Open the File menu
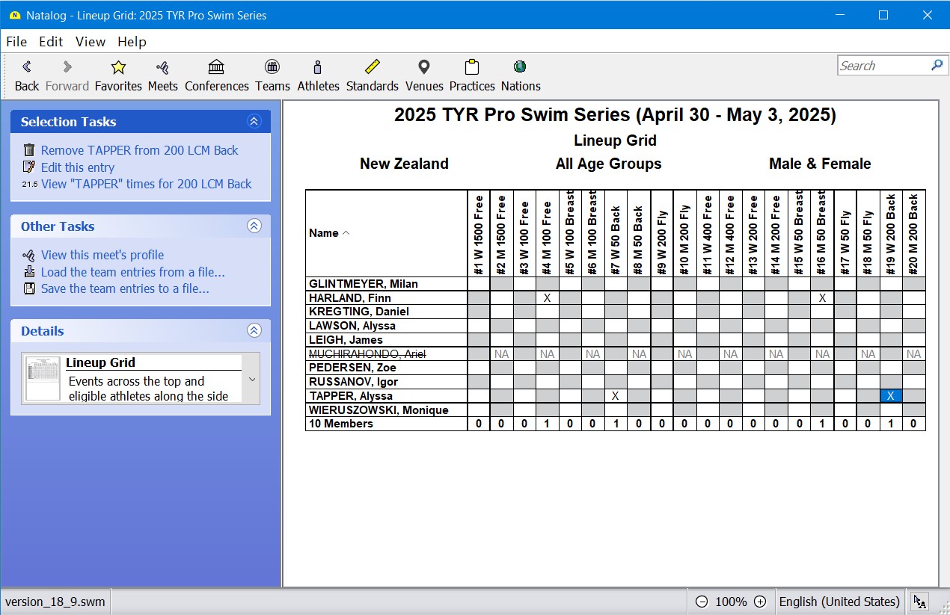This screenshot has width=950, height=615. tap(16, 42)
